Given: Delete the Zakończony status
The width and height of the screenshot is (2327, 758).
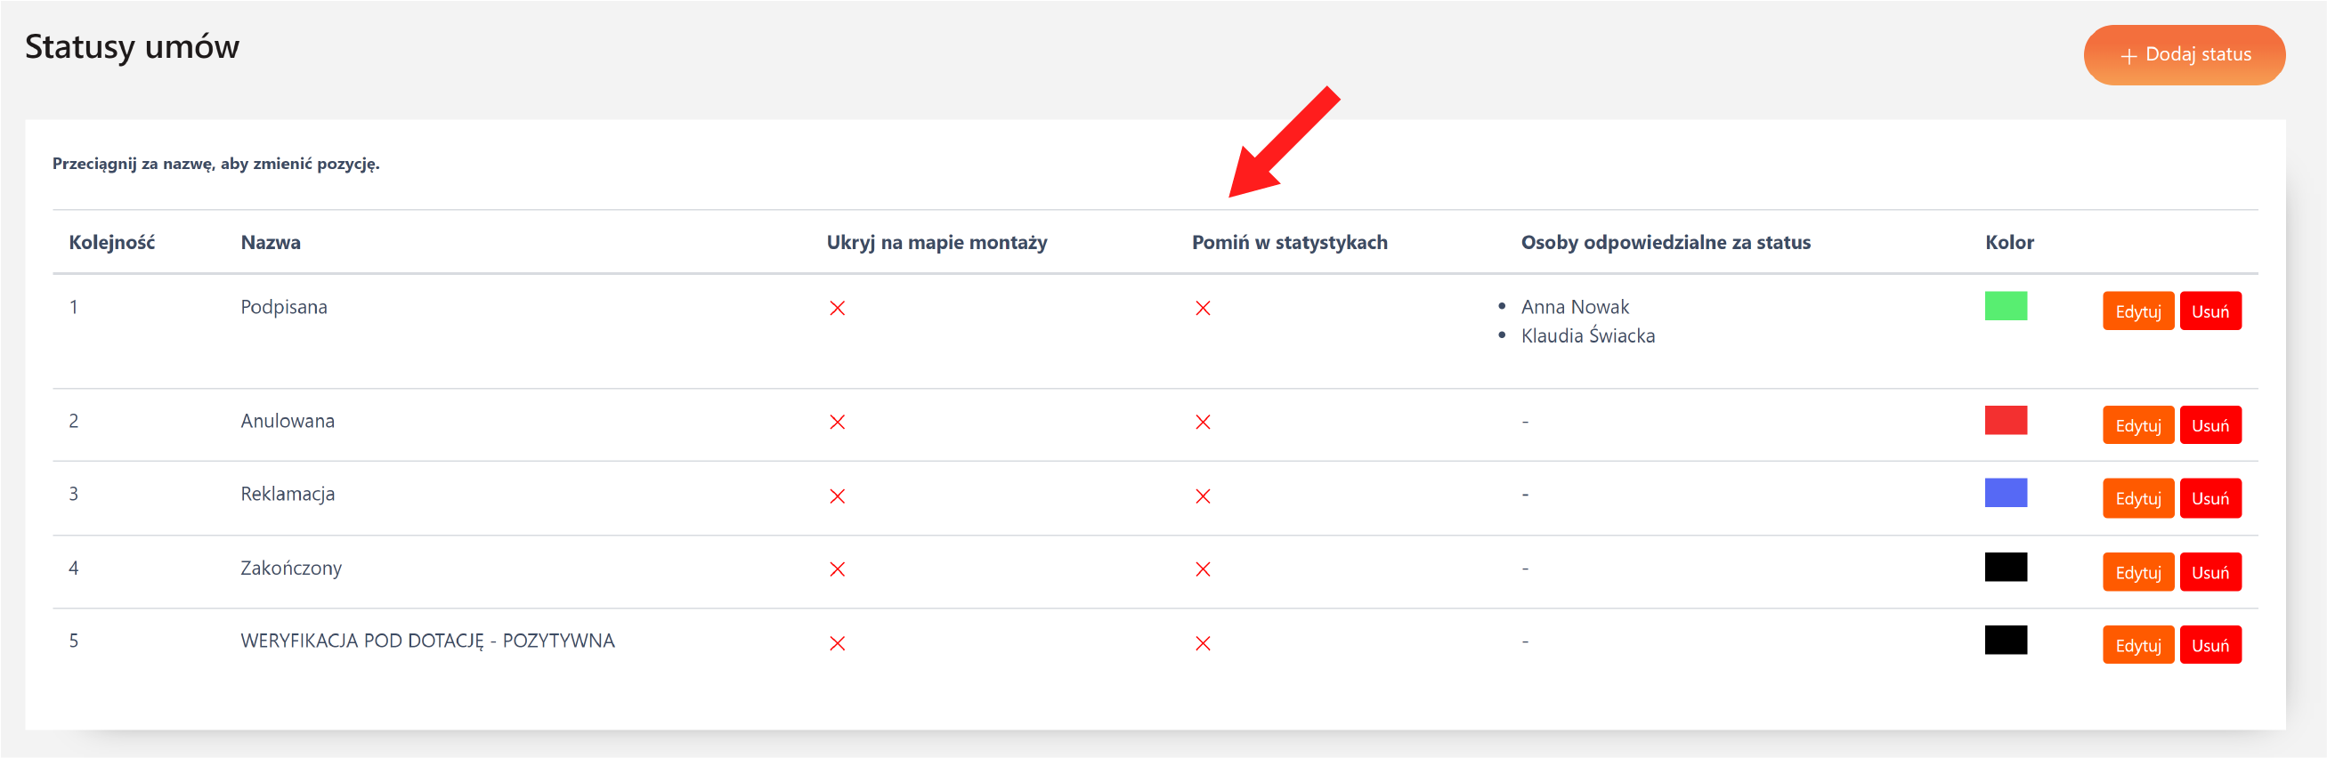Looking at the screenshot, I should (2209, 572).
